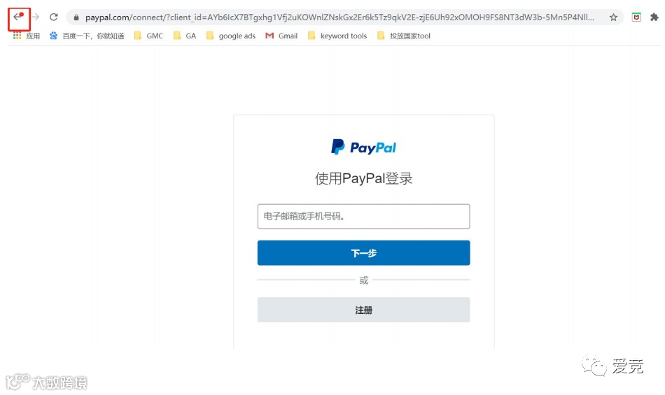This screenshot has height=395, width=665.
Task: Open the 投放国家tool bookmark folder
Action: (404, 36)
